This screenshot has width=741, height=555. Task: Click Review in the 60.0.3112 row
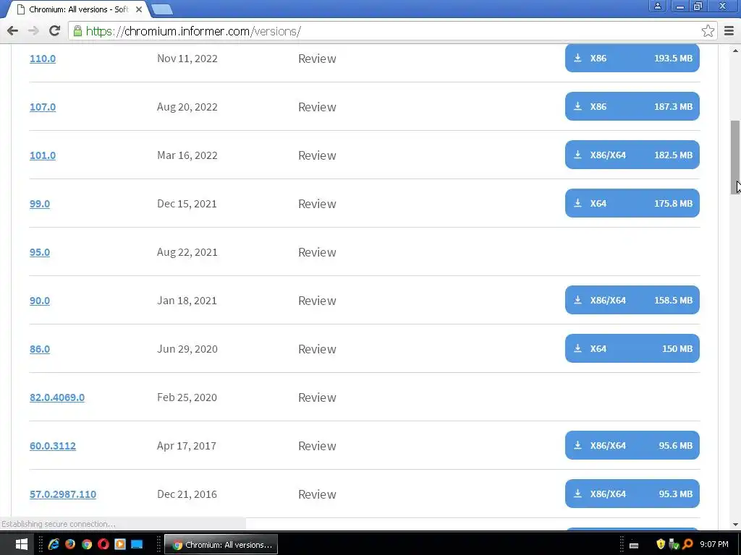317,446
